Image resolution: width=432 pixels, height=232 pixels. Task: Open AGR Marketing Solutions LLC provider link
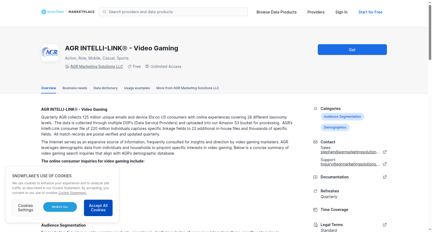[x=97, y=67]
